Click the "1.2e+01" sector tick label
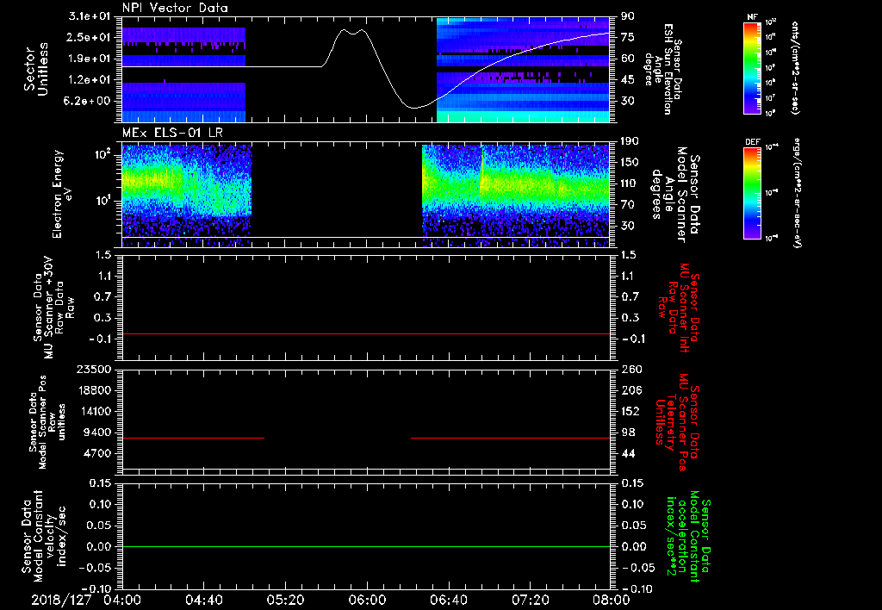 click(89, 80)
